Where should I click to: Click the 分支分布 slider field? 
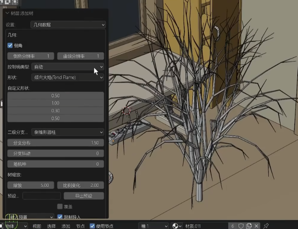(56, 143)
